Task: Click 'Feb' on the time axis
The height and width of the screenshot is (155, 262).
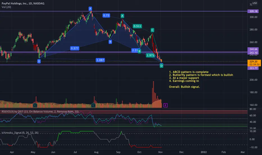Action: point(223,152)
